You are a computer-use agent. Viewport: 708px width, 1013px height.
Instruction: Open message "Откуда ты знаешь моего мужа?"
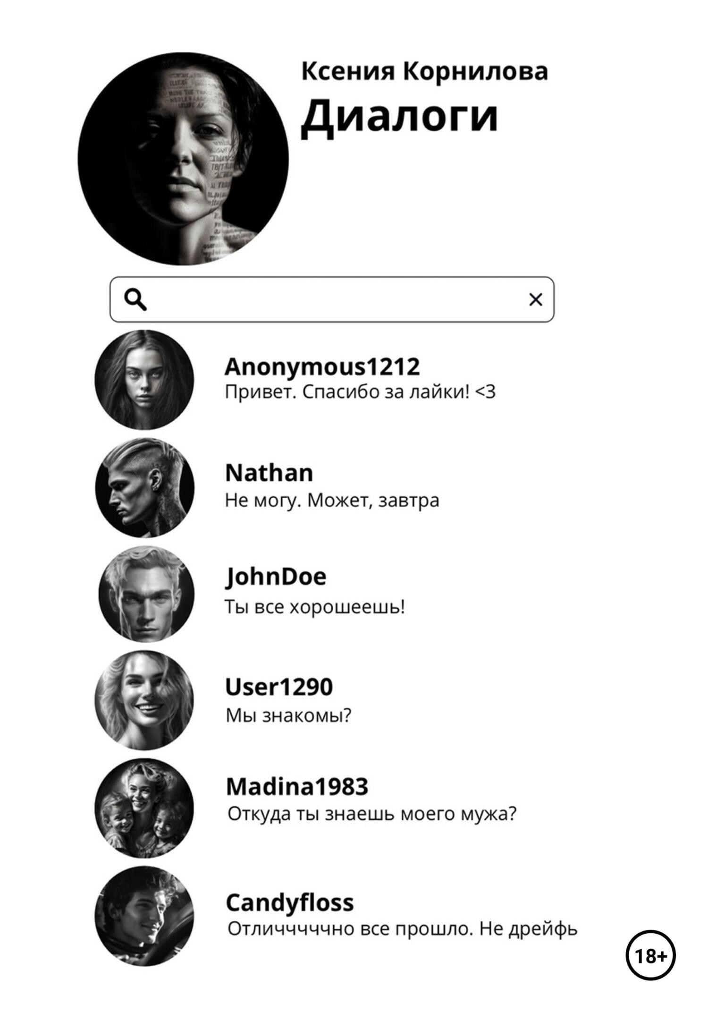pos(372,814)
